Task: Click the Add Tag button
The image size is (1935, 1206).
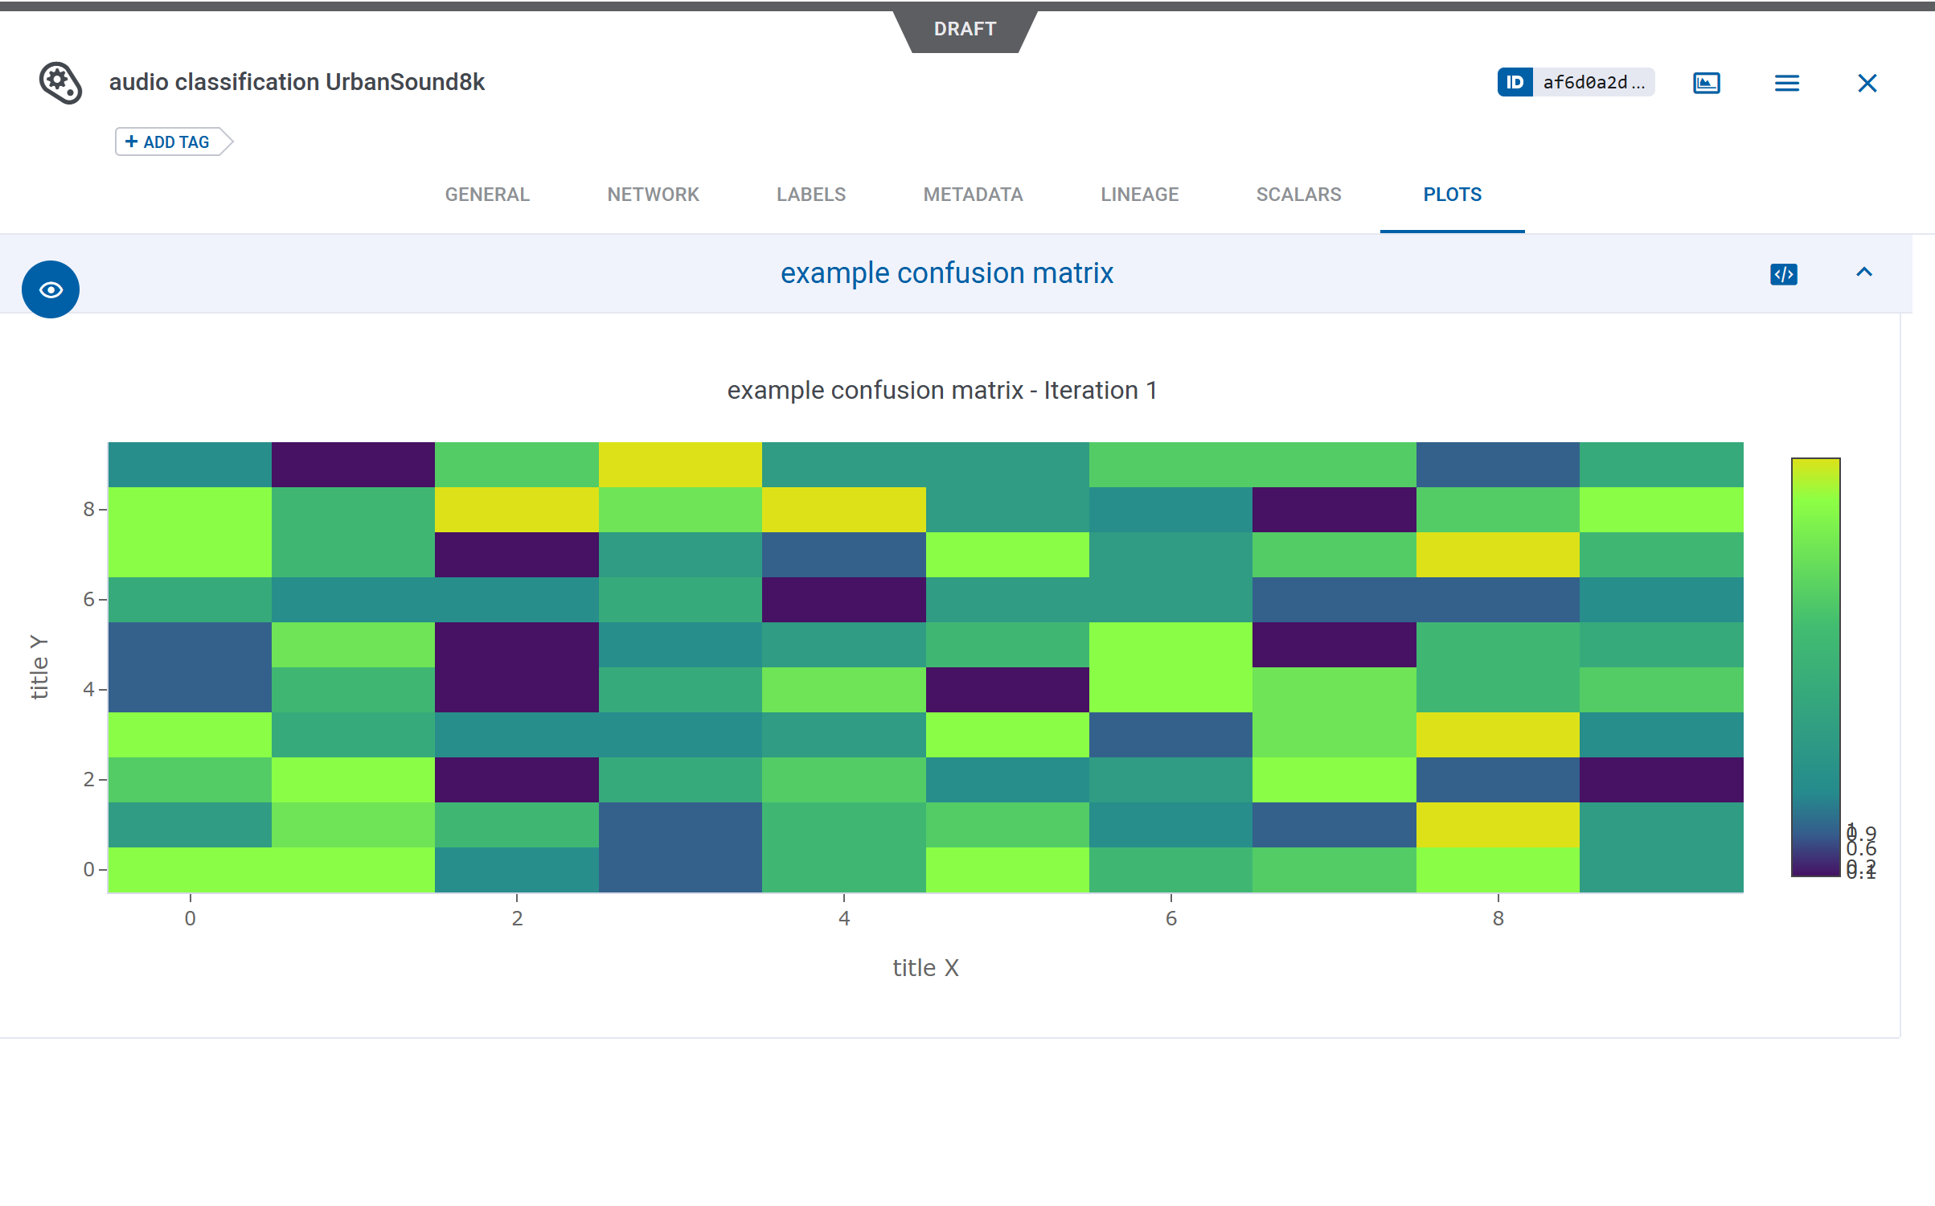Action: click(x=169, y=142)
